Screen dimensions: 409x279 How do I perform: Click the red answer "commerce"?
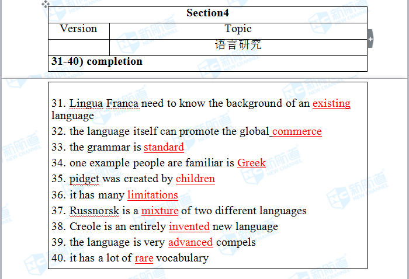[x=297, y=131]
